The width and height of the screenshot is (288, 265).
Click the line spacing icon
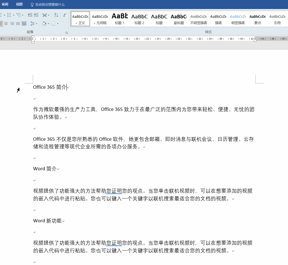33,24
